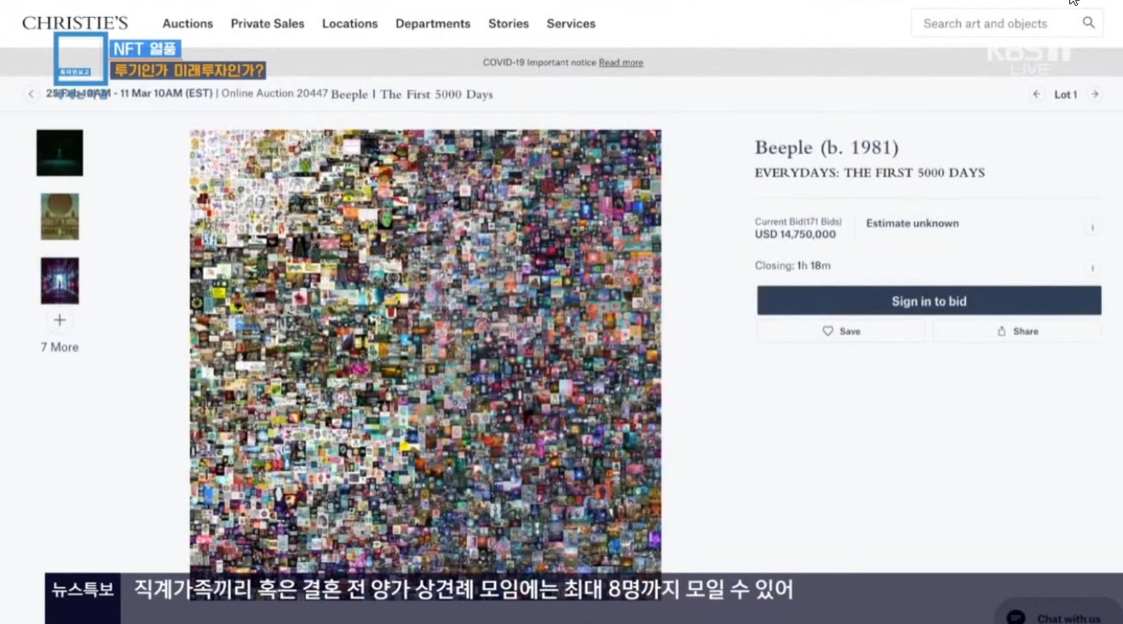Click the magnifying glass search icon
1123x624 pixels.
pos(1088,23)
